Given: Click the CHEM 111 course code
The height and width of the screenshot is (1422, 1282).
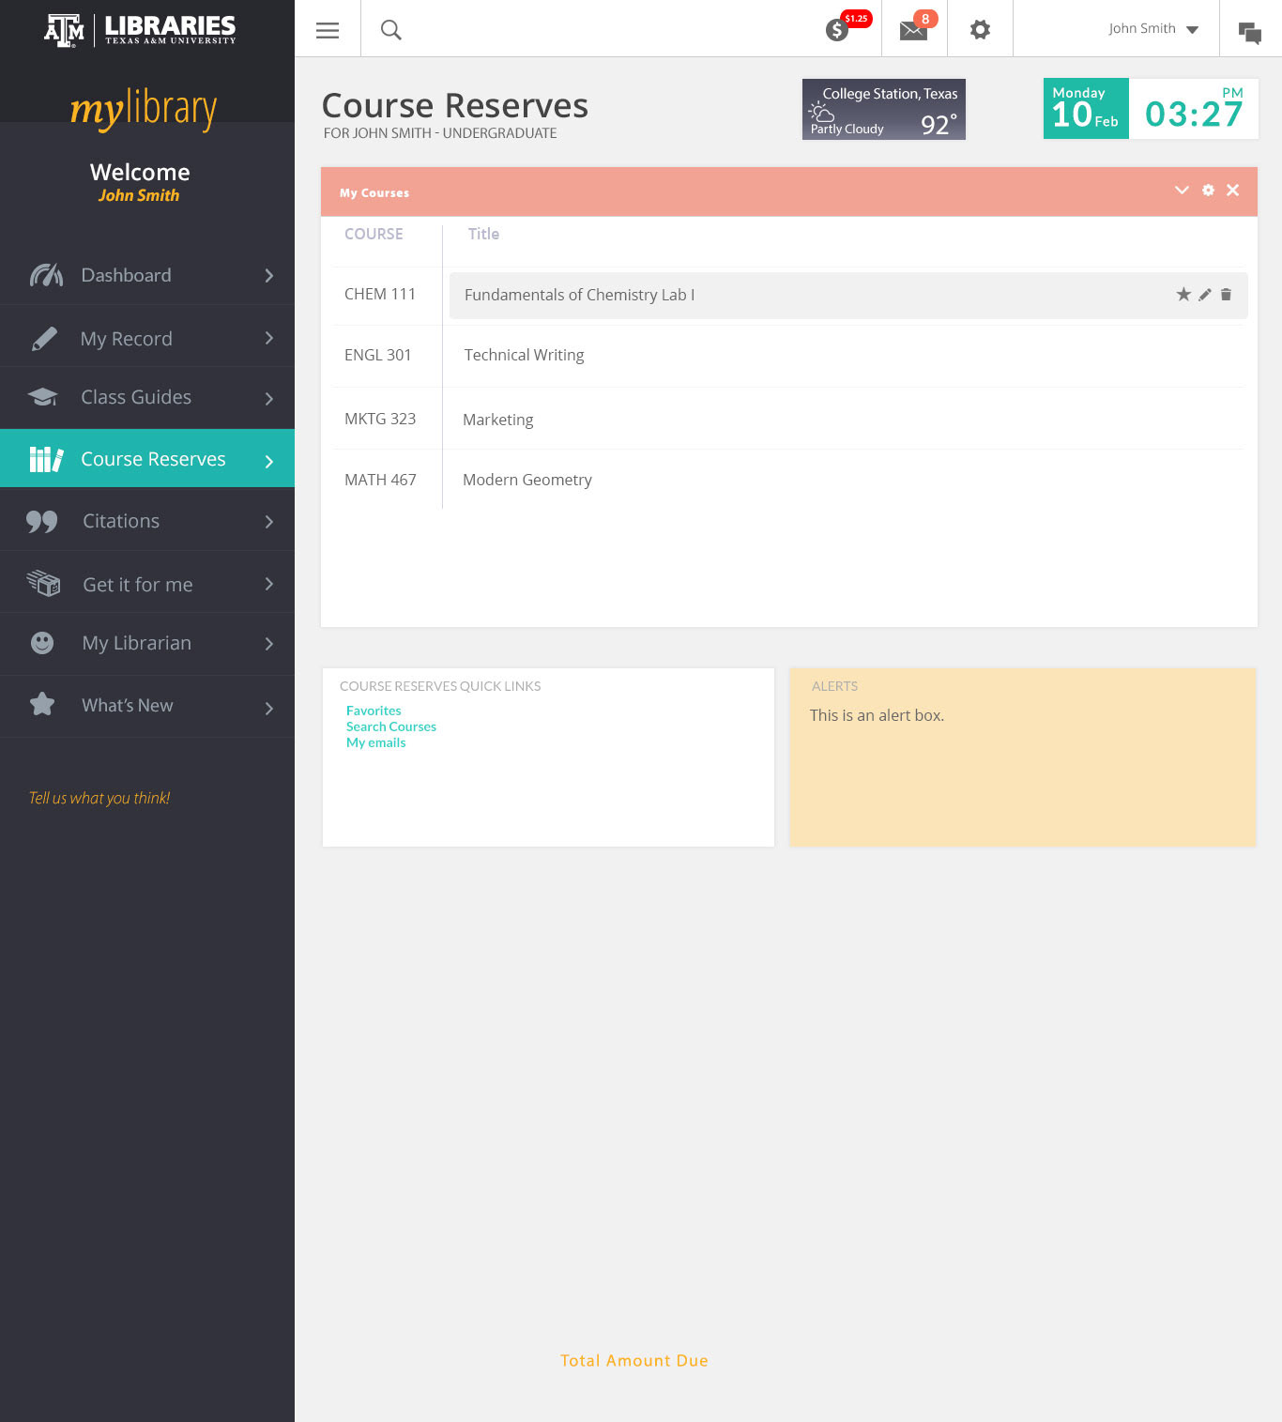Looking at the screenshot, I should [380, 294].
